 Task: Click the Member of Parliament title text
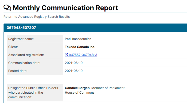click(x=108, y=88)
